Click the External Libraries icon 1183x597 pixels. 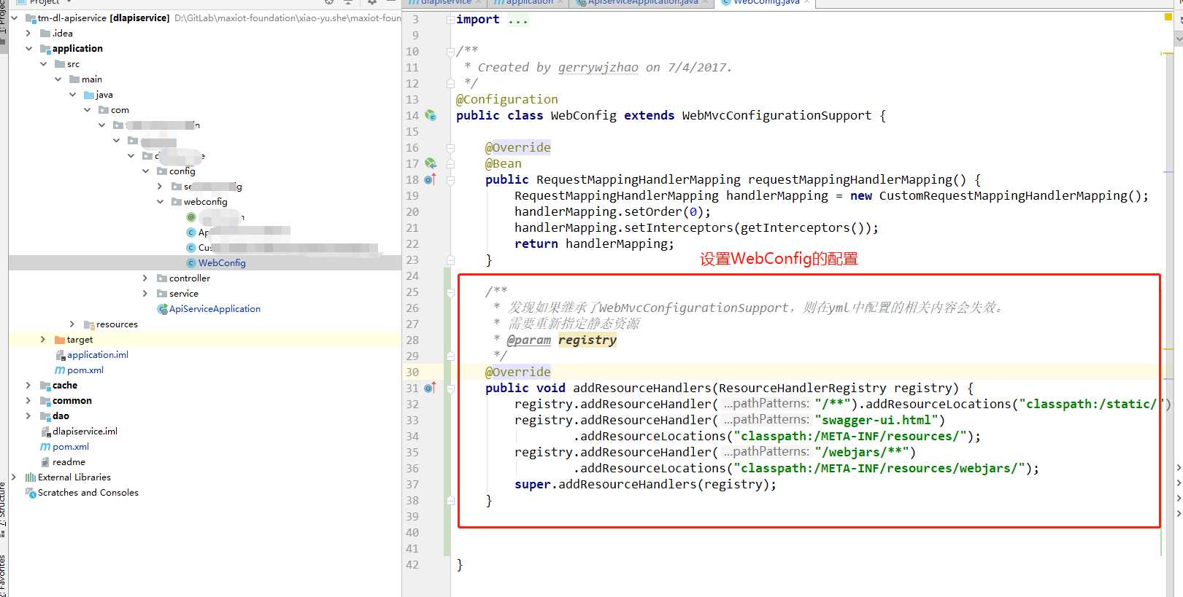click(x=31, y=477)
